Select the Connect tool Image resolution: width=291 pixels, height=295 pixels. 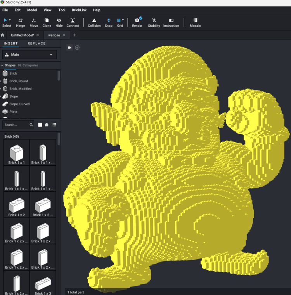[x=73, y=22]
